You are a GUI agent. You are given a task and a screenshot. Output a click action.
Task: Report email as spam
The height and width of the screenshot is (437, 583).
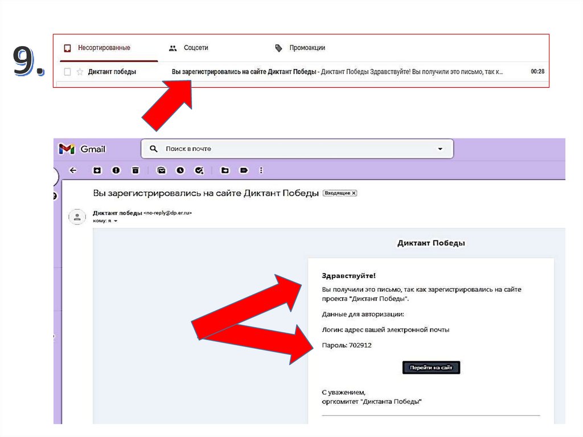click(x=116, y=170)
